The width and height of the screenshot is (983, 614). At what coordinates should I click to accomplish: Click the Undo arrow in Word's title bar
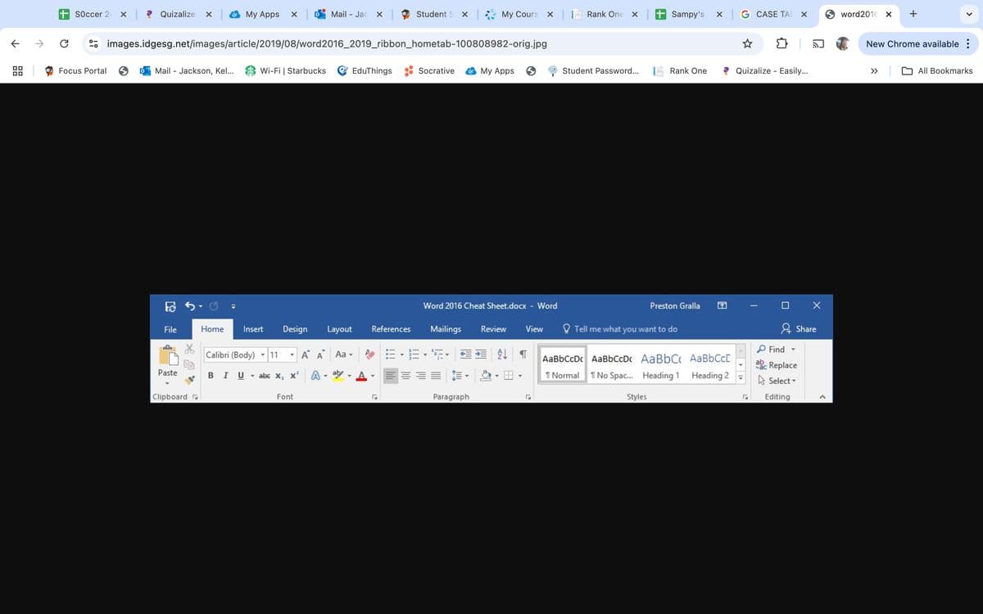point(190,306)
